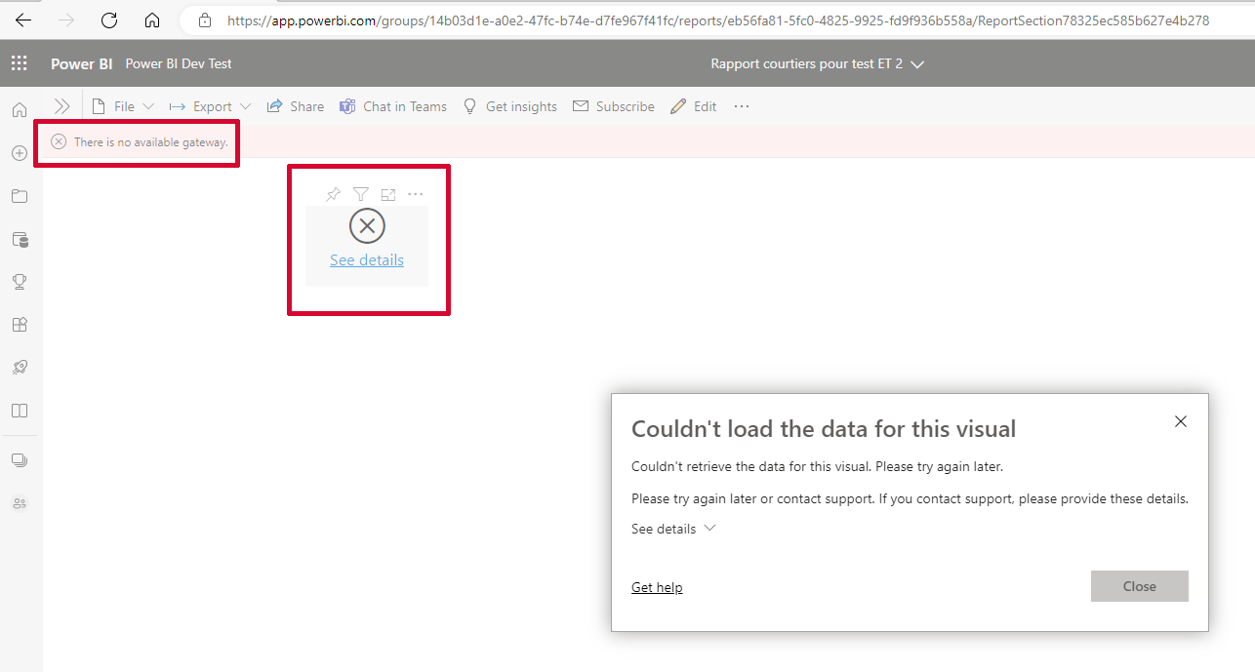Image resolution: width=1255 pixels, height=672 pixels.
Task: Pin the visual with pin icon
Action: coord(334,194)
